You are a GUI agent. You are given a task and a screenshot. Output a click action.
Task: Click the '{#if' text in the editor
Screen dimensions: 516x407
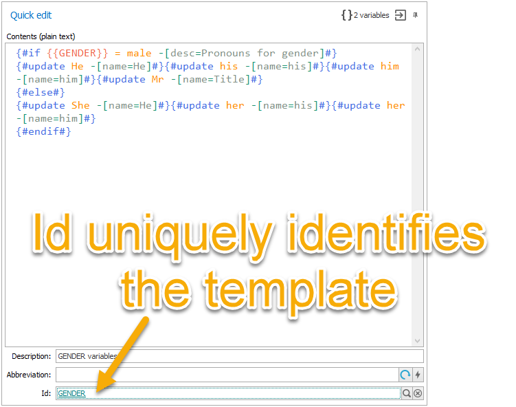click(x=28, y=53)
